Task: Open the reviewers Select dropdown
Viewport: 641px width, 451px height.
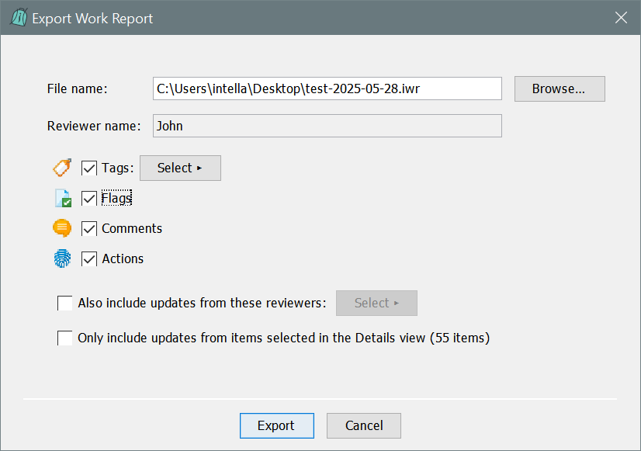Action: (376, 303)
